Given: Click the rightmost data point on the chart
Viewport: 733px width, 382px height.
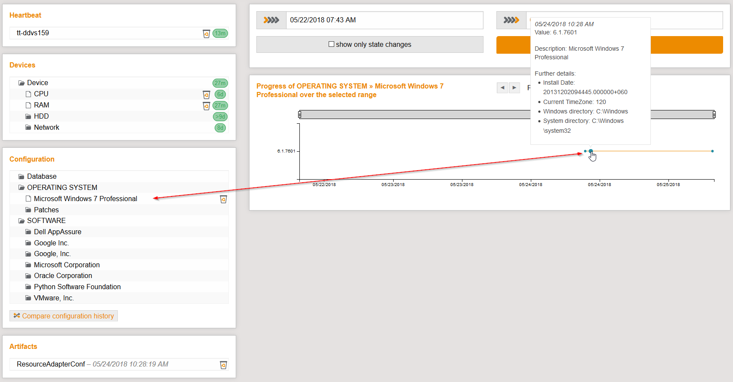Looking at the screenshot, I should pos(712,151).
